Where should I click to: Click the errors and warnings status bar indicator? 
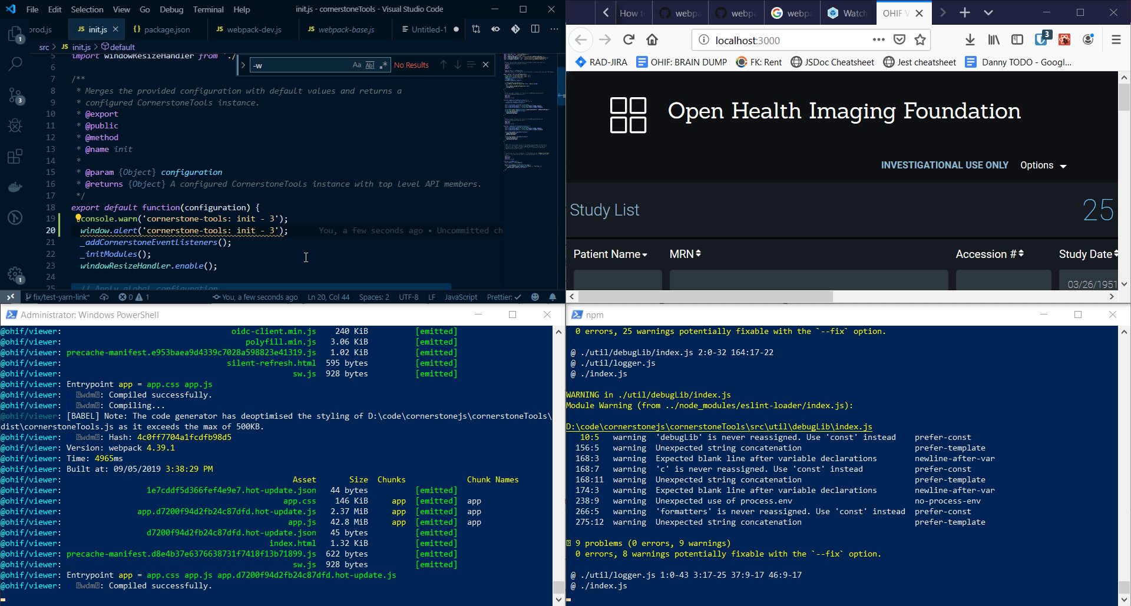(133, 297)
